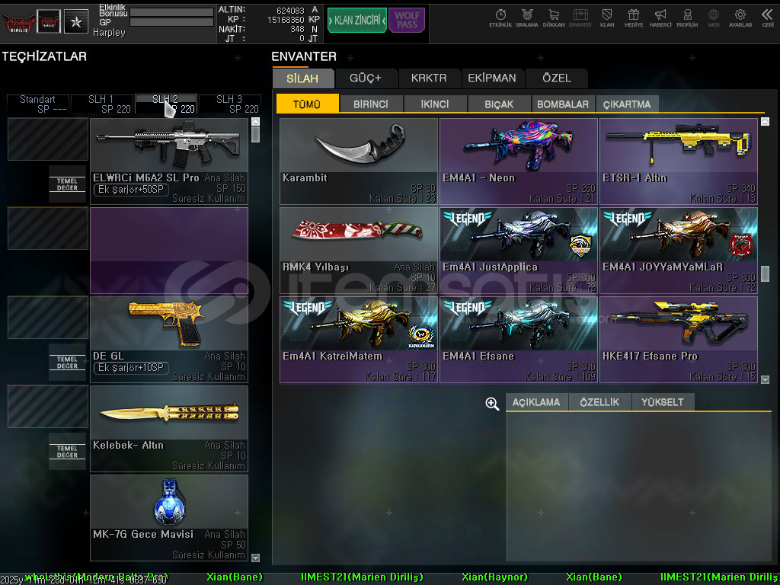780x585 pixels.
Task: Switch to the BOMBALAR filter tab
Action: pyautogui.click(x=563, y=104)
